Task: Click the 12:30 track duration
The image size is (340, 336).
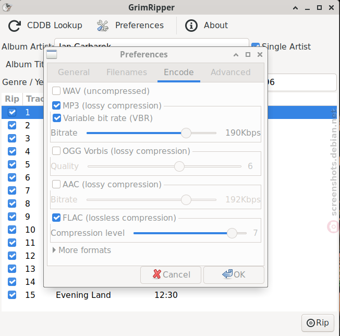Action: coord(166,295)
